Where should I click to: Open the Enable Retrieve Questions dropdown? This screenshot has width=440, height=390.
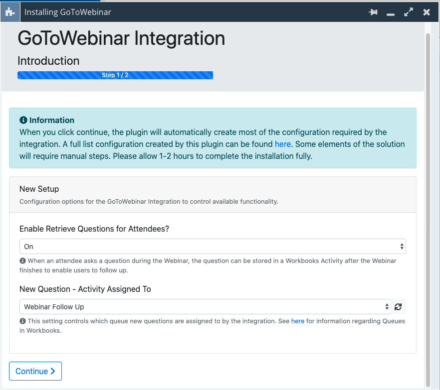(x=213, y=247)
